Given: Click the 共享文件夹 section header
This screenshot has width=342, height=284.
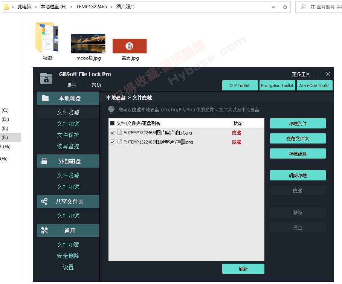Looking at the screenshot, I should (x=68, y=202).
